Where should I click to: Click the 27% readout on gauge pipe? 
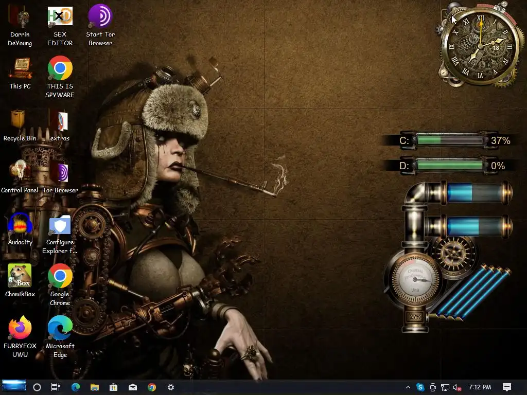pyautogui.click(x=415, y=317)
